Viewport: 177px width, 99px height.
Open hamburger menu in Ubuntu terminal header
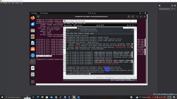(133, 16)
